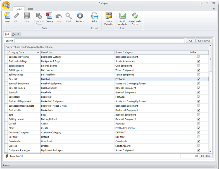Image resolution: width=219 pixels, height=169 pixels.
Task: Click the Edit pencil icon
Action: pos(16,16)
